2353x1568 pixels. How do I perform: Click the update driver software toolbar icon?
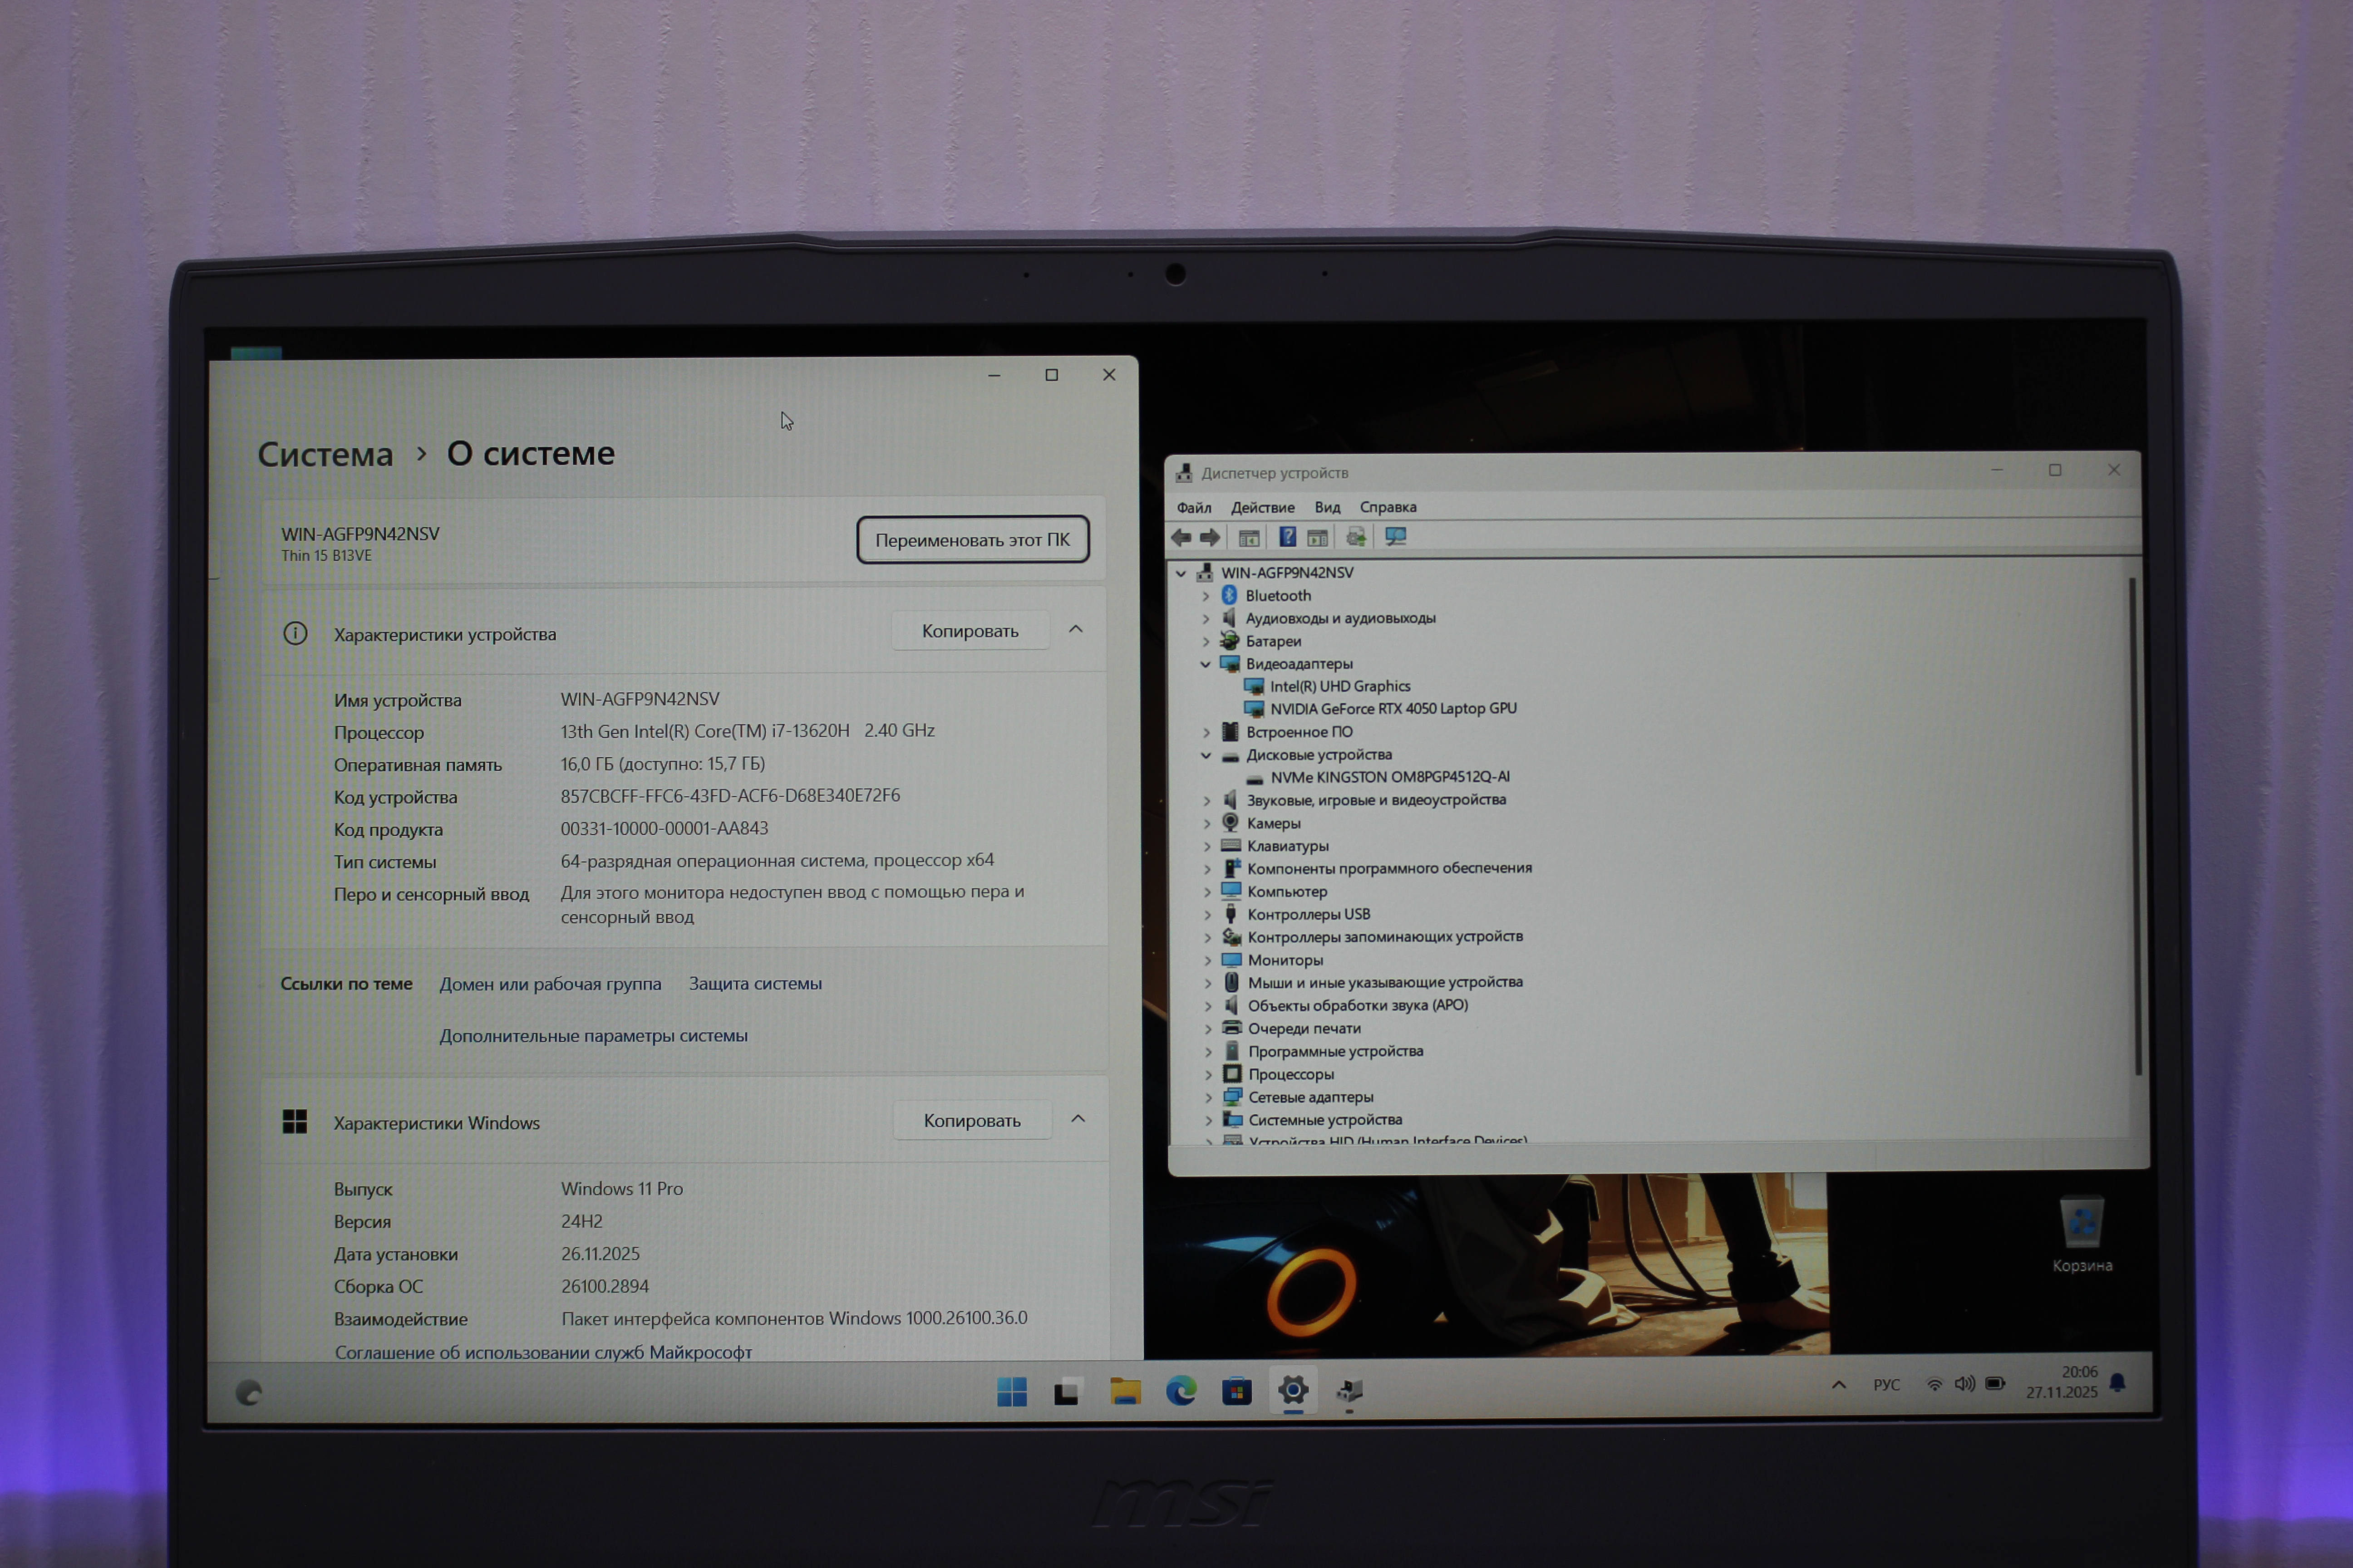[x=1356, y=538]
